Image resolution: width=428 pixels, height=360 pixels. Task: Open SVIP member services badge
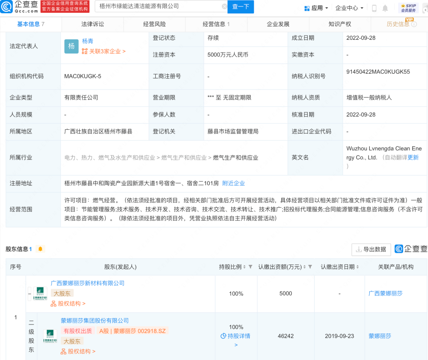[x=408, y=8]
